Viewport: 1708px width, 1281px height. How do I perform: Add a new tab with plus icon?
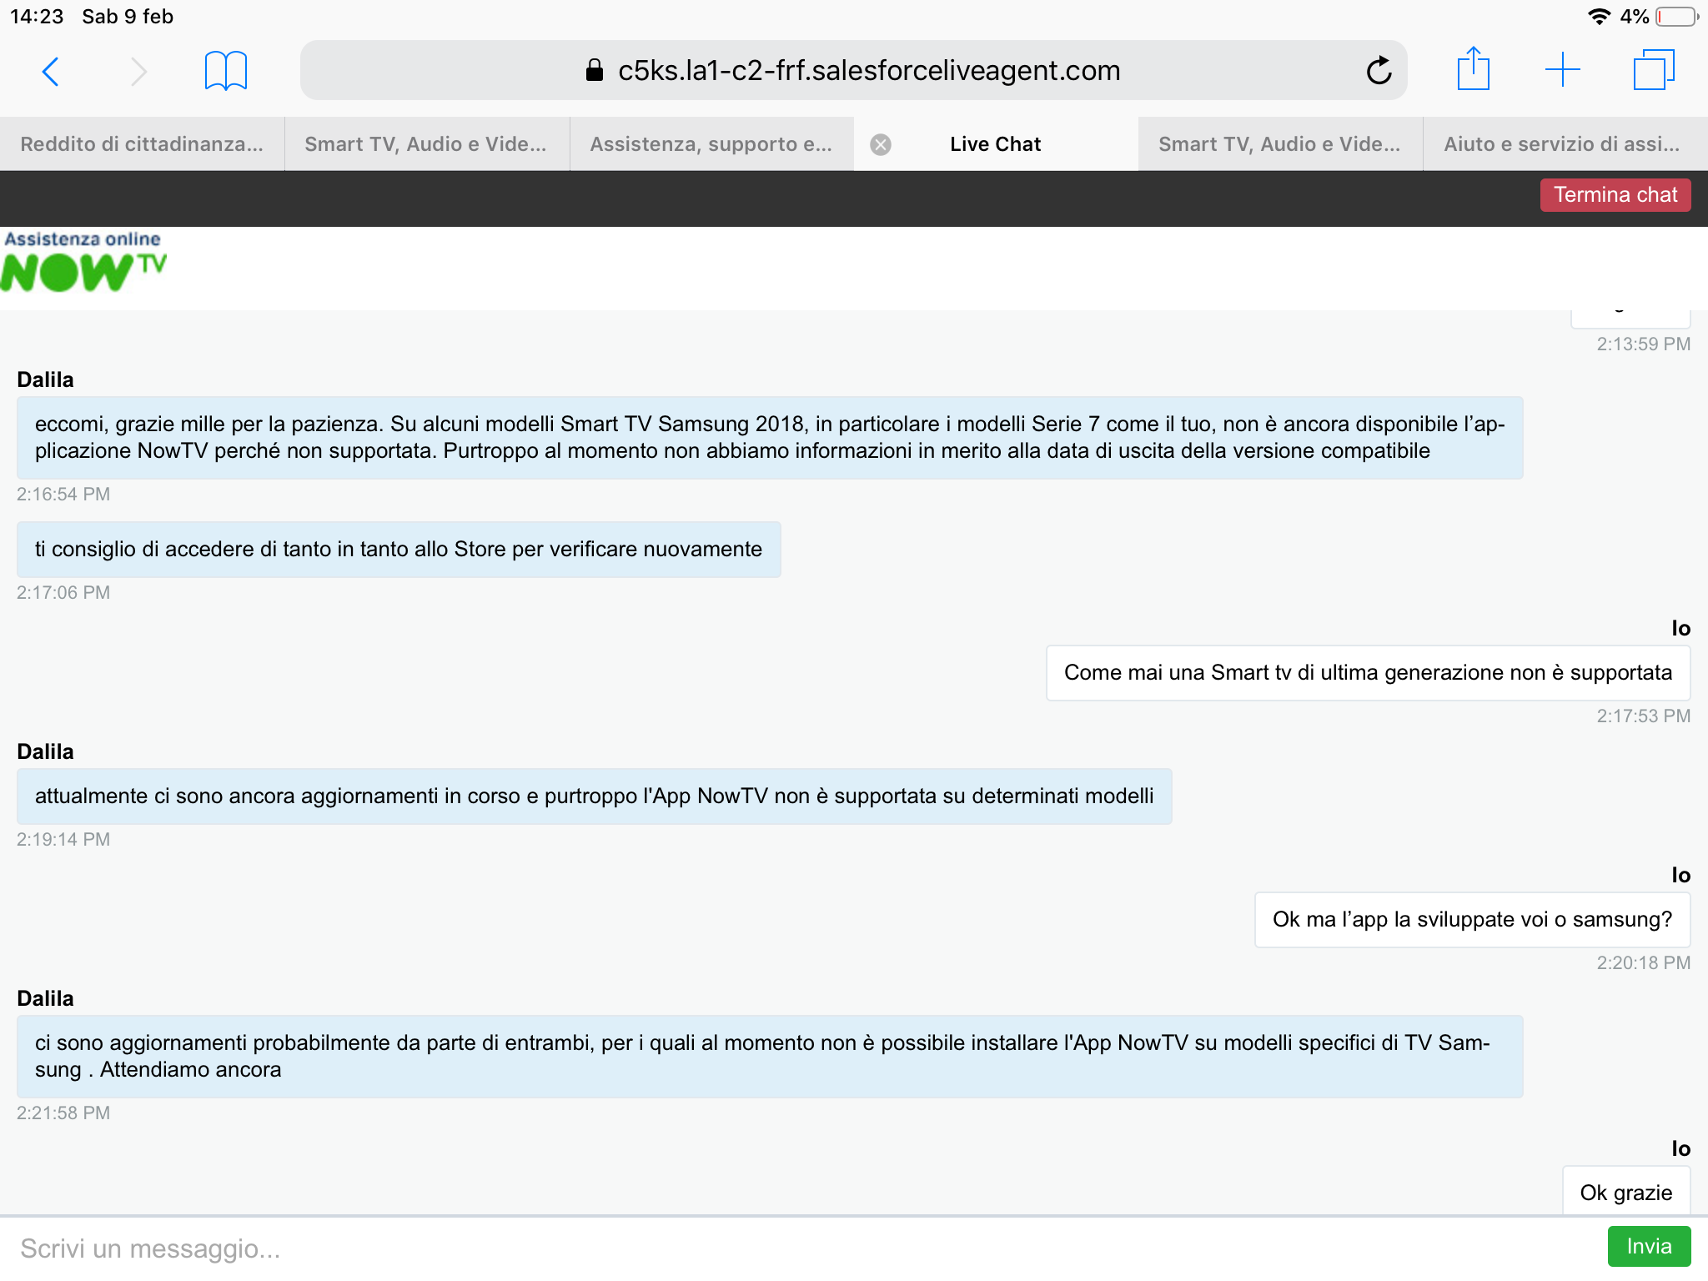click(x=1563, y=70)
